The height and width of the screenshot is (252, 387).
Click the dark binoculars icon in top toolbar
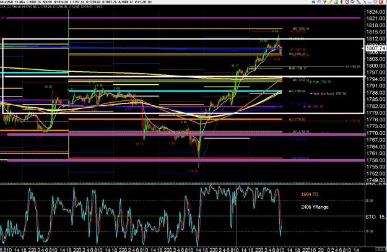coord(313,2)
